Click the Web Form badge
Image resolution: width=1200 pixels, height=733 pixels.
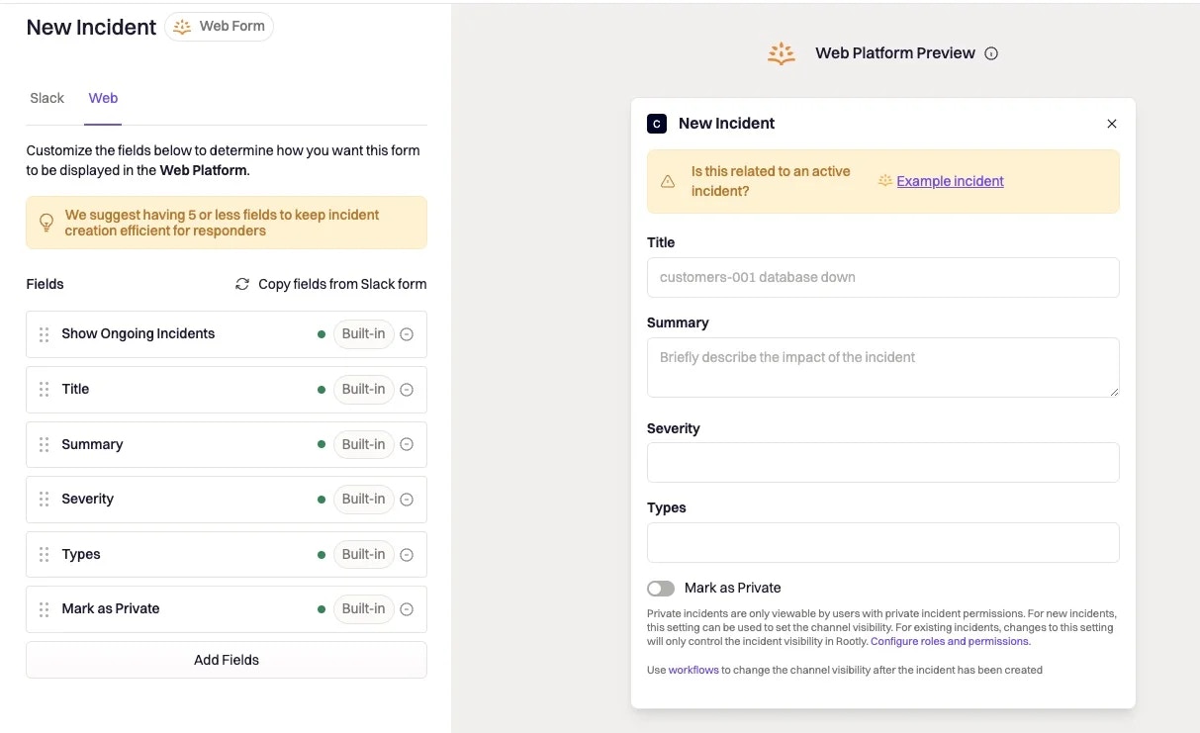click(x=220, y=27)
